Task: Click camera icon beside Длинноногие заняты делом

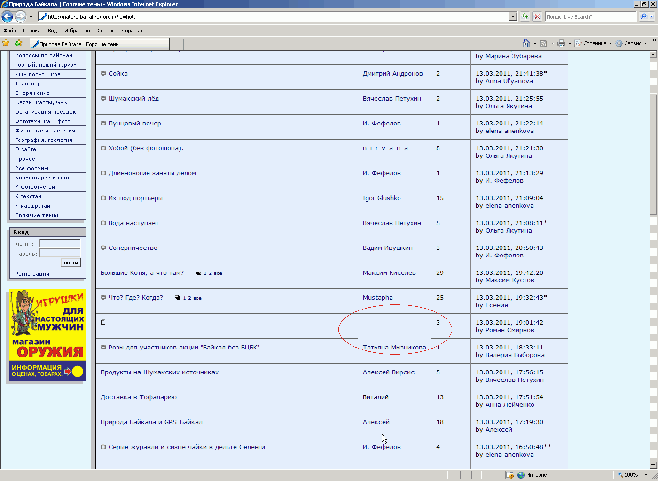Action: pos(103,173)
